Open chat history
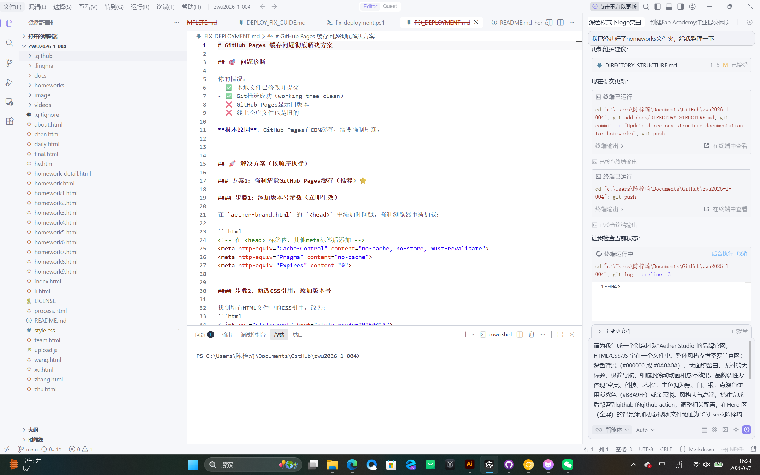The image size is (760, 475). coord(750,22)
